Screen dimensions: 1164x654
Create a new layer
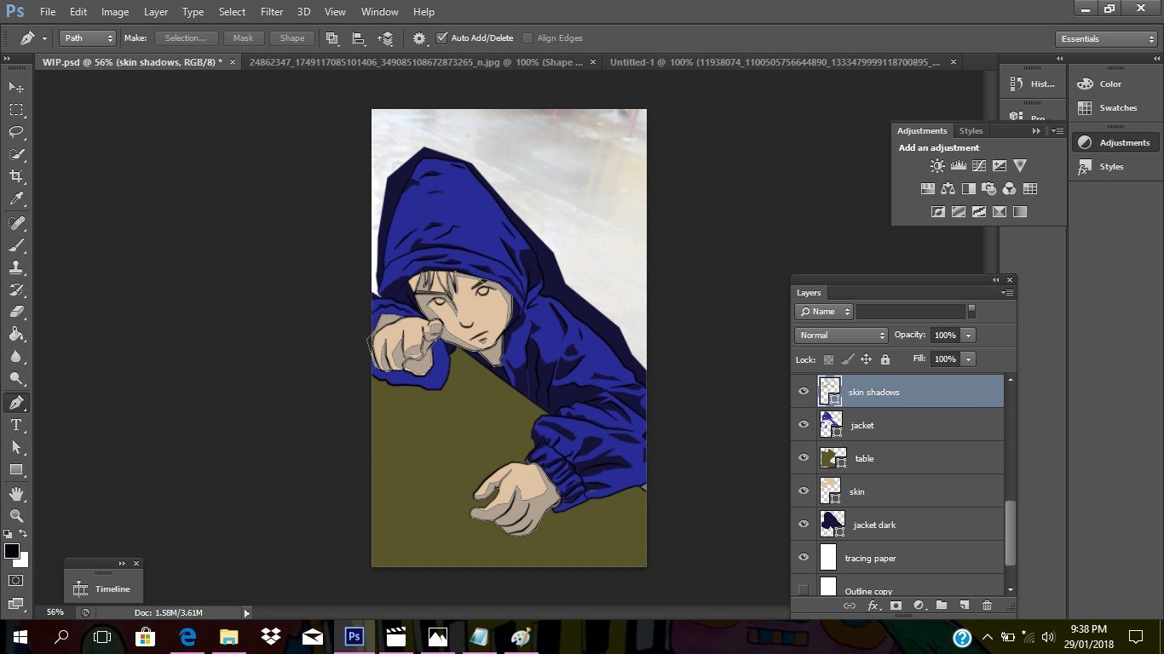964,605
